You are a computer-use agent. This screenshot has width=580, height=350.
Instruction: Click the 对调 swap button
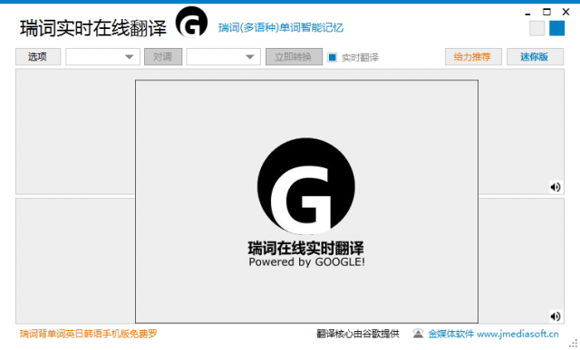(x=163, y=57)
